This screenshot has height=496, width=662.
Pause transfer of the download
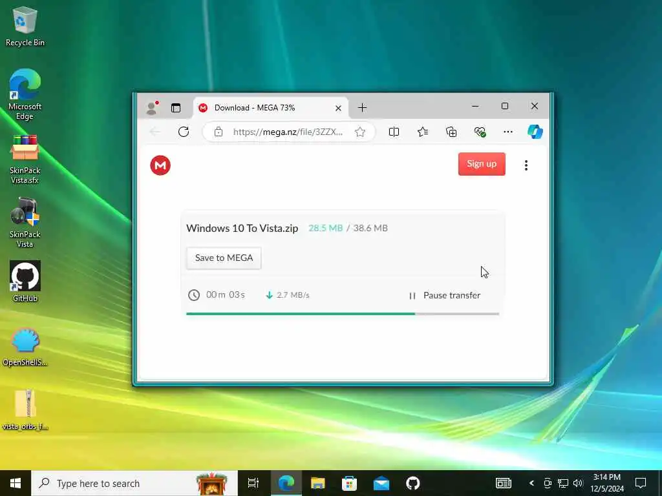pos(445,296)
